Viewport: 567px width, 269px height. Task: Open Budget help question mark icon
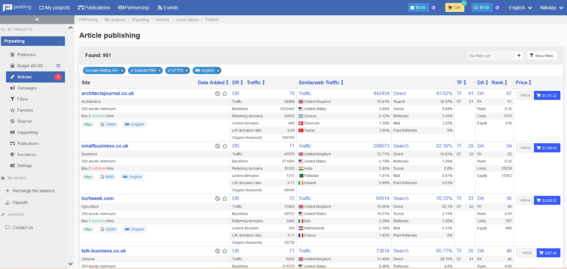click(58, 66)
